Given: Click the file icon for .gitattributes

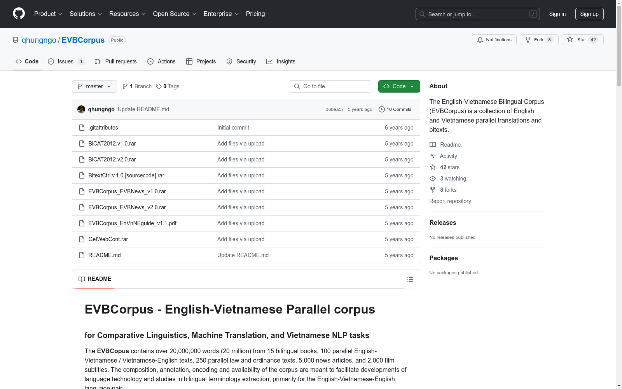Looking at the screenshot, I should click(x=82, y=128).
